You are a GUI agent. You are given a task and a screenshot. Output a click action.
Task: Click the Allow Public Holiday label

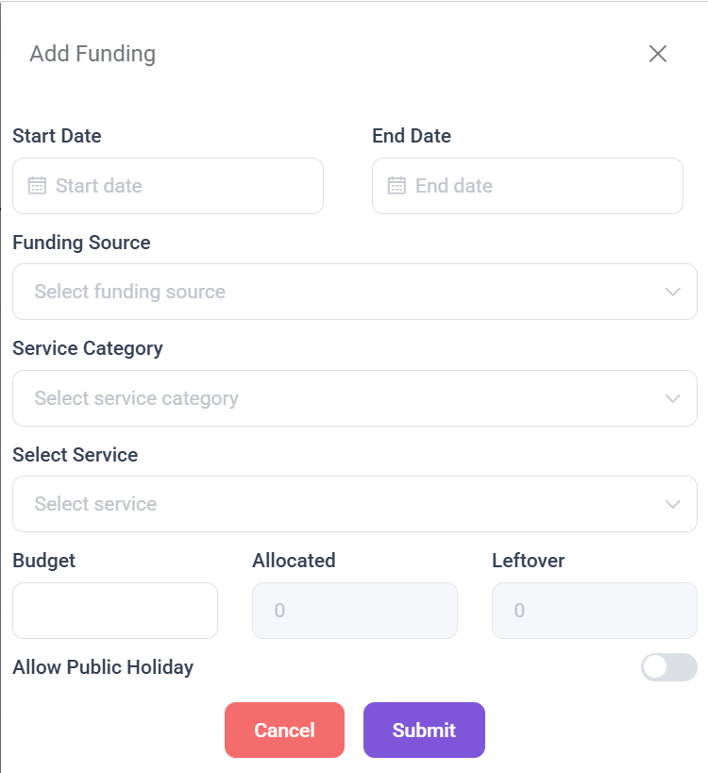point(103,667)
